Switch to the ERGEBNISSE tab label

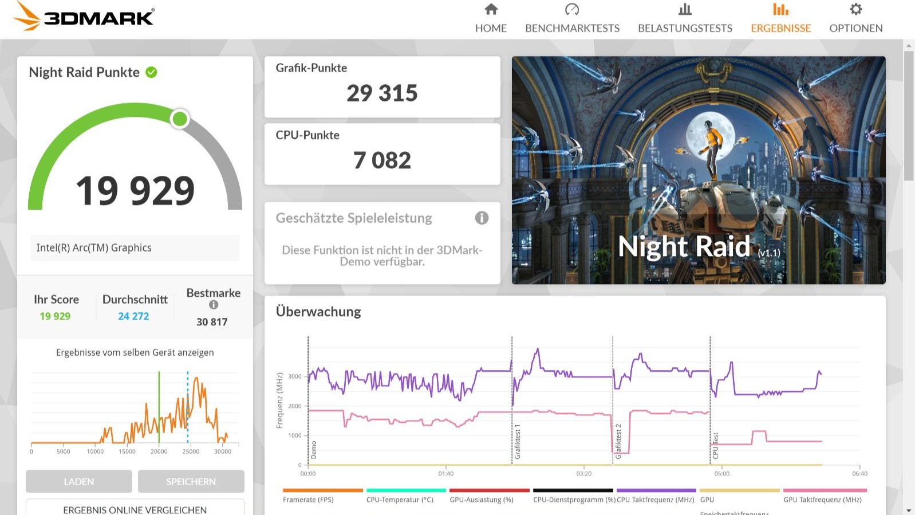[x=780, y=28]
